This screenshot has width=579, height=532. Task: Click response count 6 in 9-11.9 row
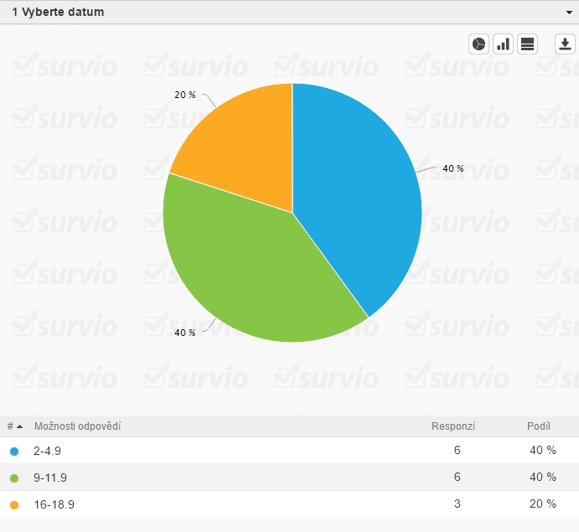coord(458,477)
